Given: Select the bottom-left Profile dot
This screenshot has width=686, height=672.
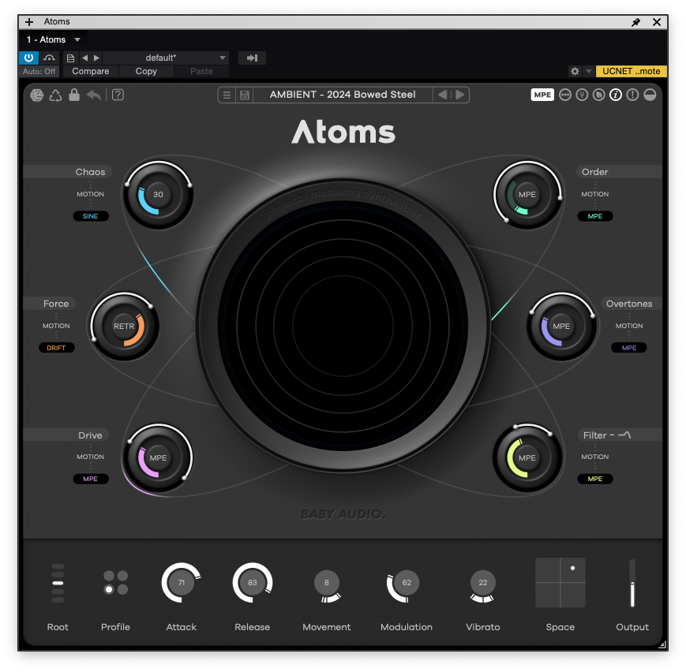Looking at the screenshot, I should point(109,589).
